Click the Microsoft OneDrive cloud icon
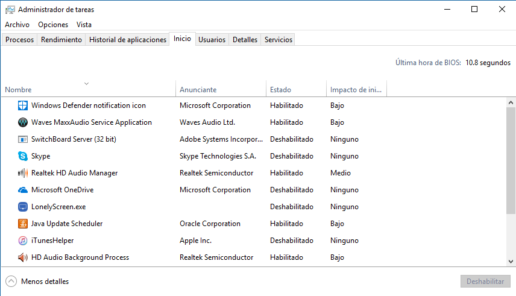Viewport: 516px width, 296px height. pos(23,190)
